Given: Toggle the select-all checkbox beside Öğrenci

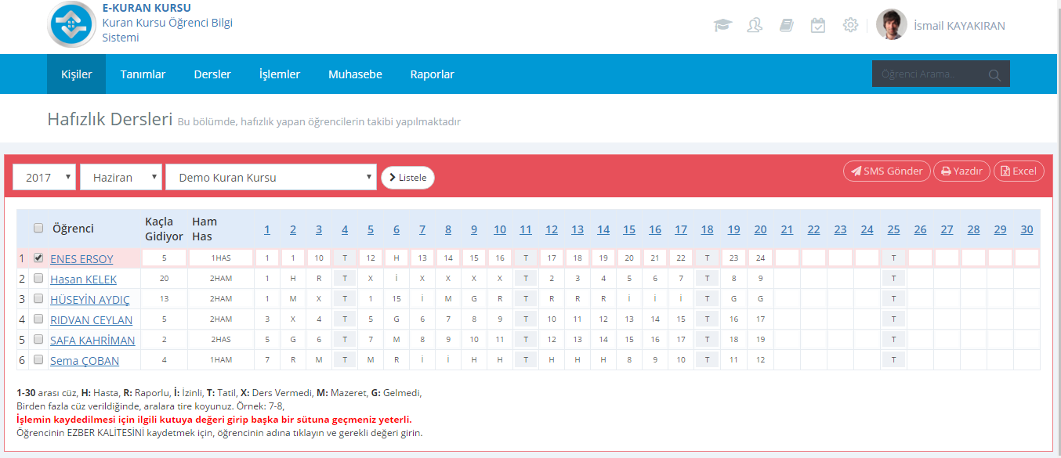Looking at the screenshot, I should click(38, 229).
